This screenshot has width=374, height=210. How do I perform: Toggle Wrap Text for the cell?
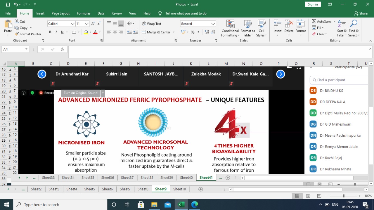(152, 24)
